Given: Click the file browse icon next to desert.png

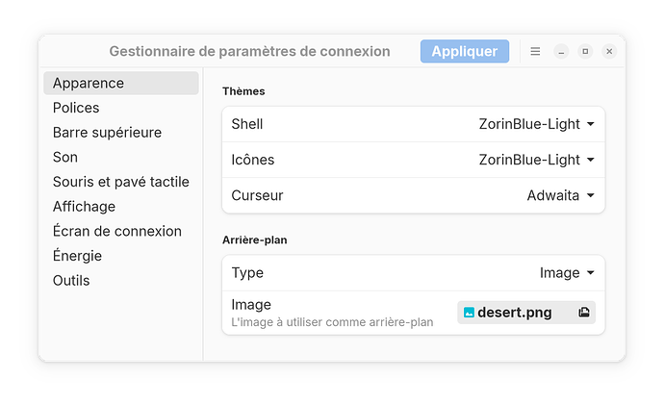Looking at the screenshot, I should pos(584,313).
